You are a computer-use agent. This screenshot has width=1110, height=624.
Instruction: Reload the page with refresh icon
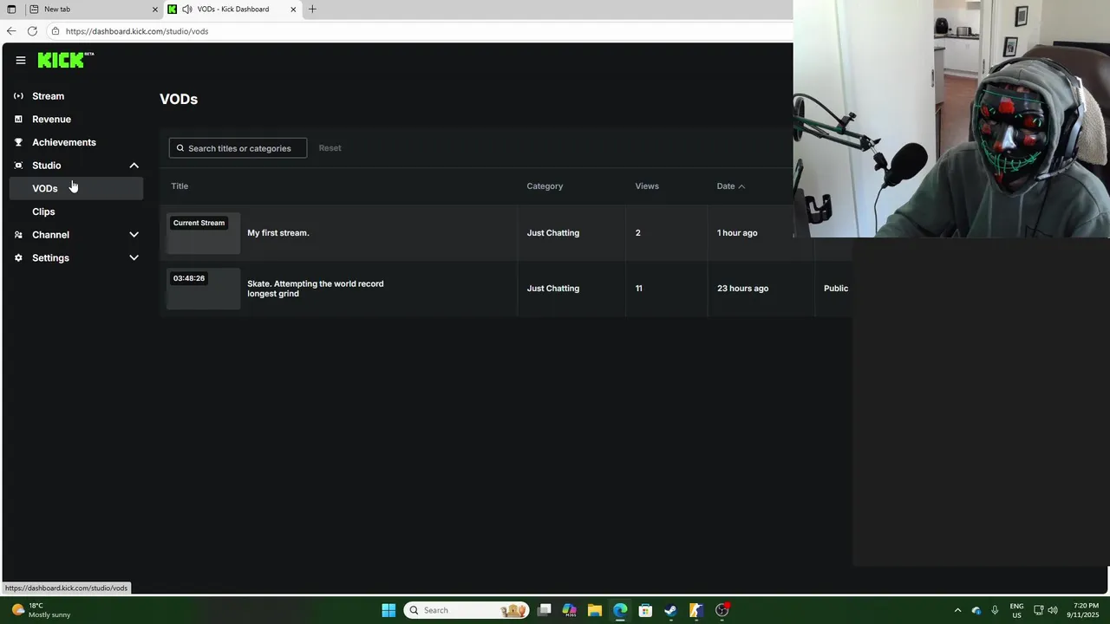pos(32,31)
